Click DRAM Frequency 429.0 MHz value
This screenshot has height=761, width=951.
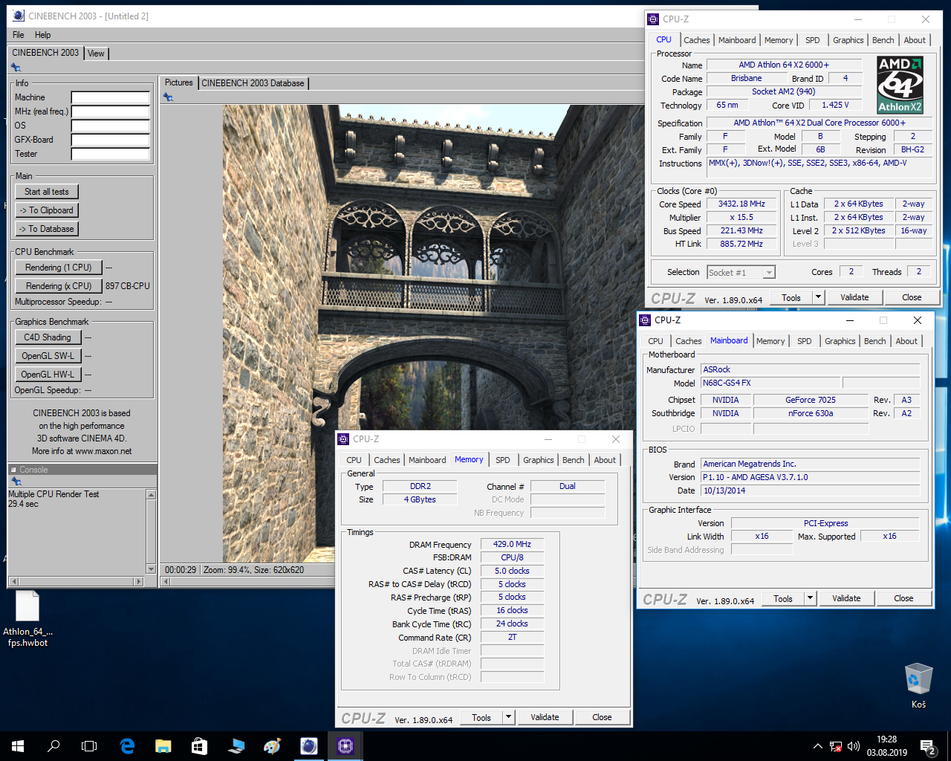(512, 544)
